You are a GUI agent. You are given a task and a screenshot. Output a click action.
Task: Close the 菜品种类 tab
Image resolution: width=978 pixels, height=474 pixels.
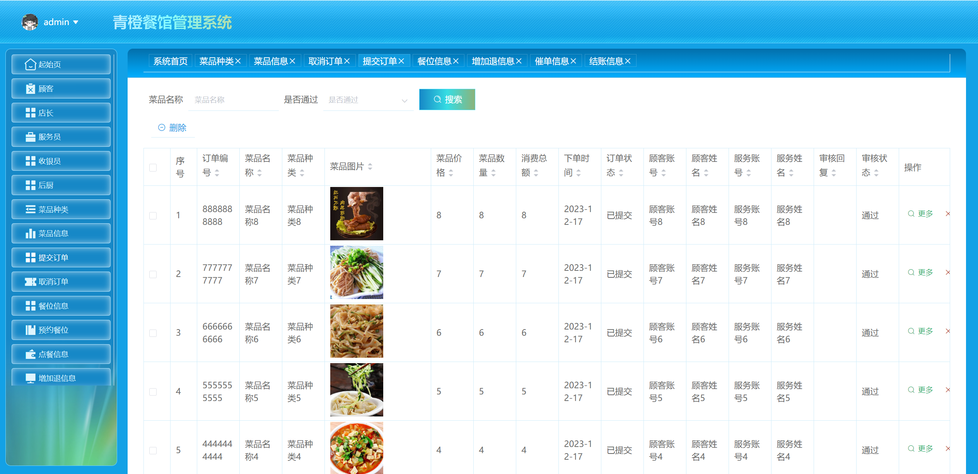pyautogui.click(x=238, y=61)
